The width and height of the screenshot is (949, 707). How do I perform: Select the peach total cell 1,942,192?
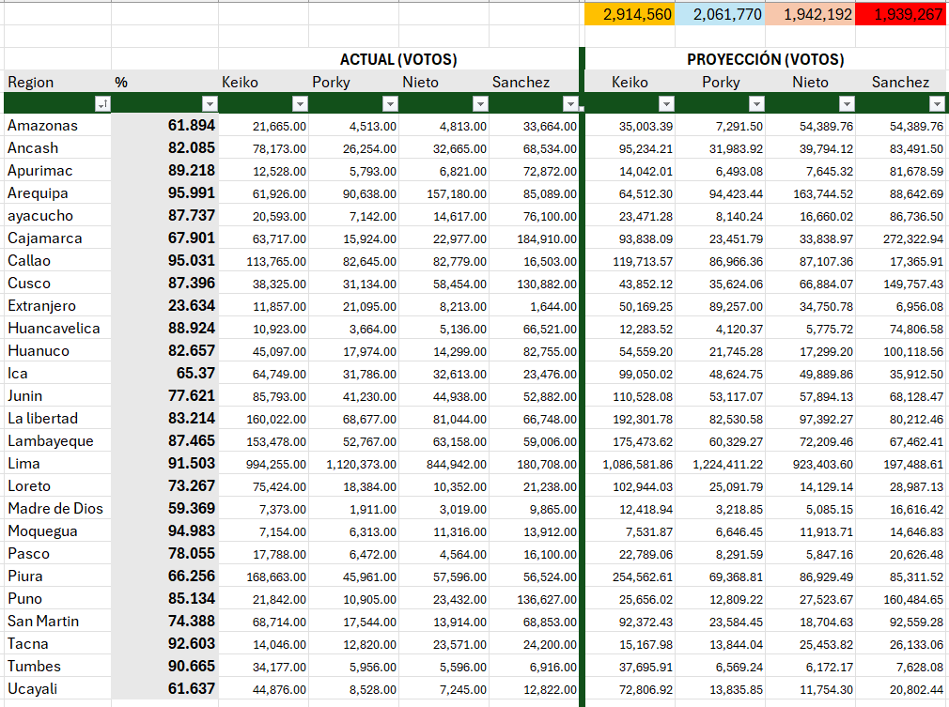pos(810,14)
